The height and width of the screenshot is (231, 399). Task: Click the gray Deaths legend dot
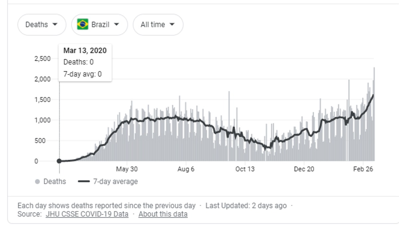click(x=38, y=182)
